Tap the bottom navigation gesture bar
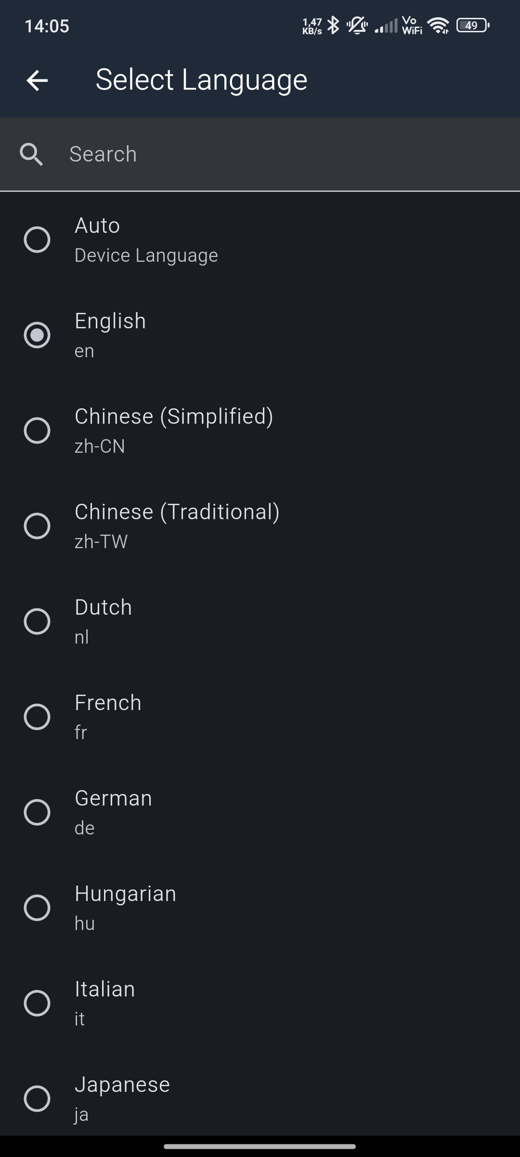Viewport: 520px width, 1157px height. pyautogui.click(x=260, y=1146)
